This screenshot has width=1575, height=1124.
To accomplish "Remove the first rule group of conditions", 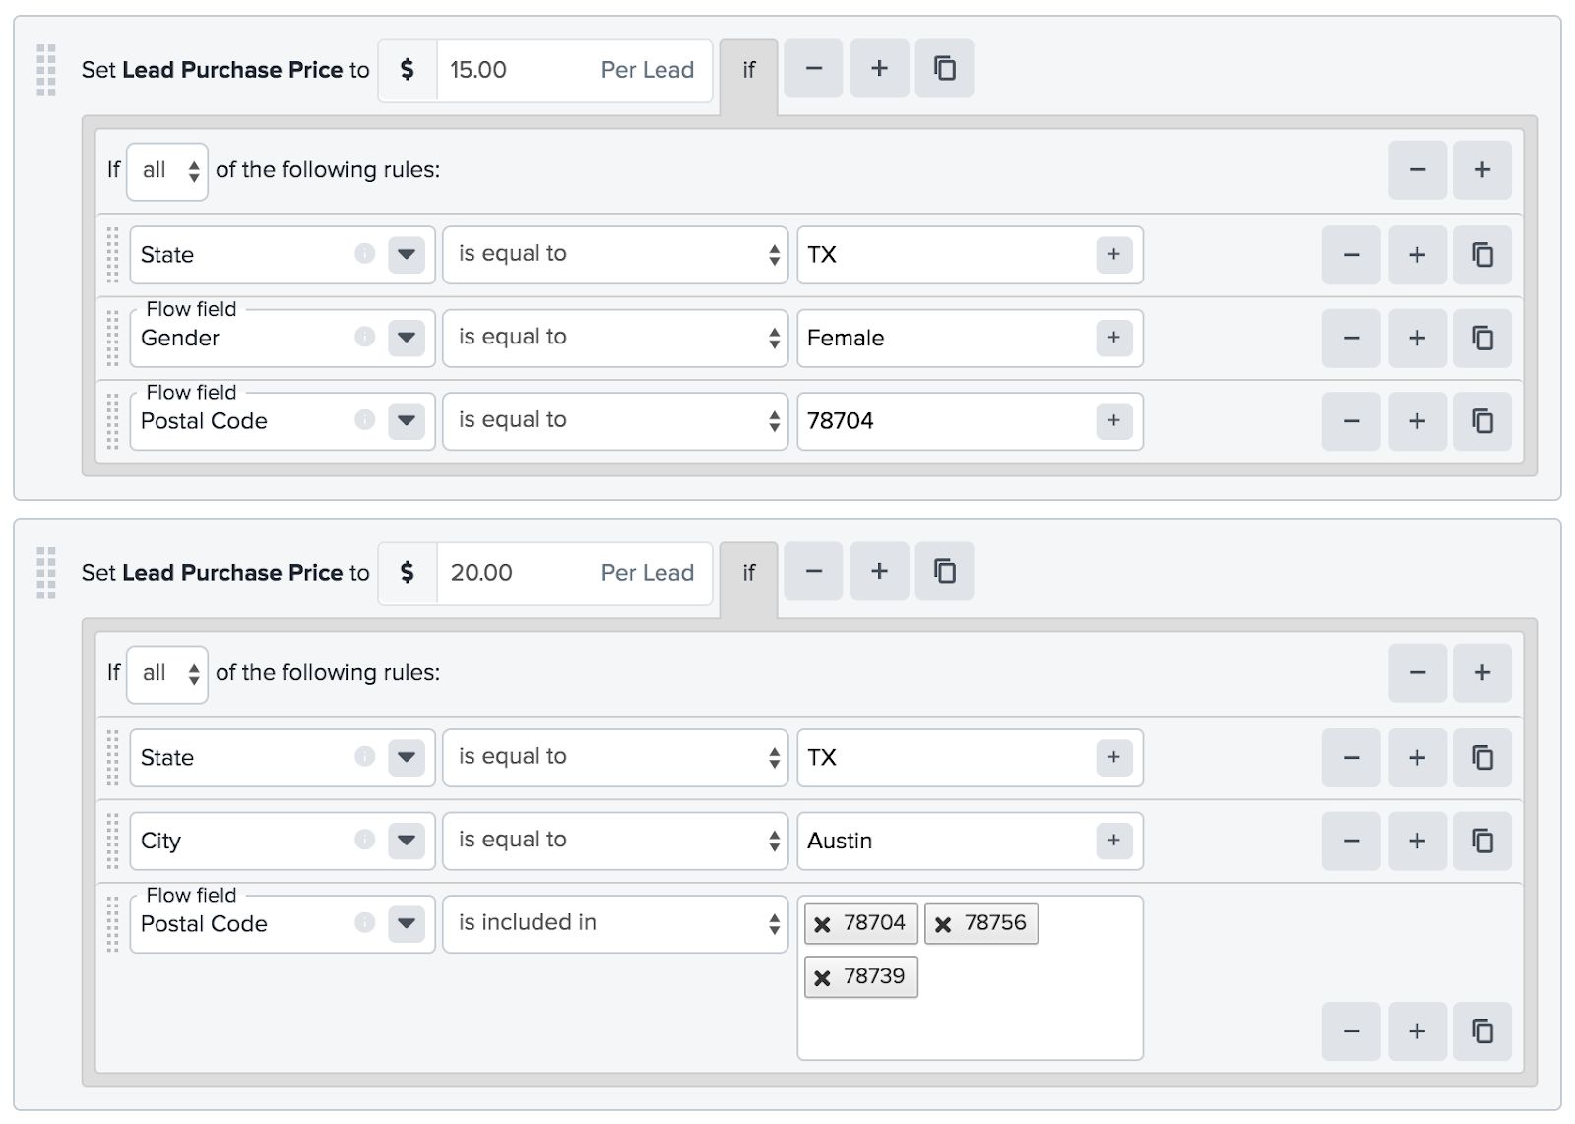I will click(1417, 170).
